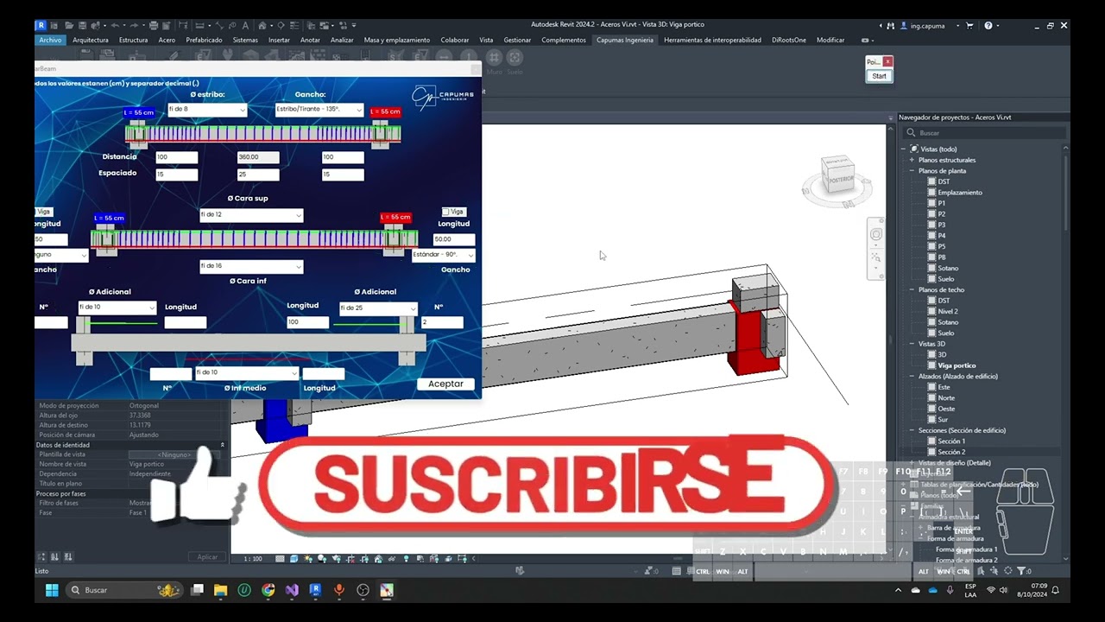1105x622 pixels.
Task: Toggle the right Viga checkbox
Action: (445, 212)
